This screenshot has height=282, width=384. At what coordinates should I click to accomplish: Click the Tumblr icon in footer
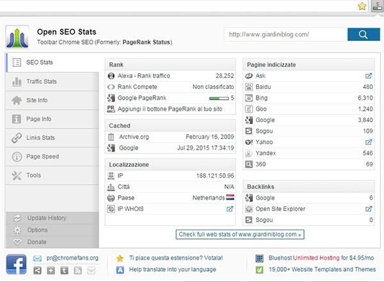point(65,270)
